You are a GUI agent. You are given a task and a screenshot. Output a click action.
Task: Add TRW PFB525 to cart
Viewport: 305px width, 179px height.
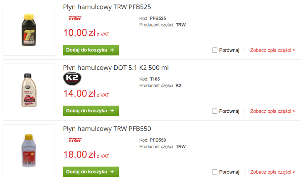point(91,50)
